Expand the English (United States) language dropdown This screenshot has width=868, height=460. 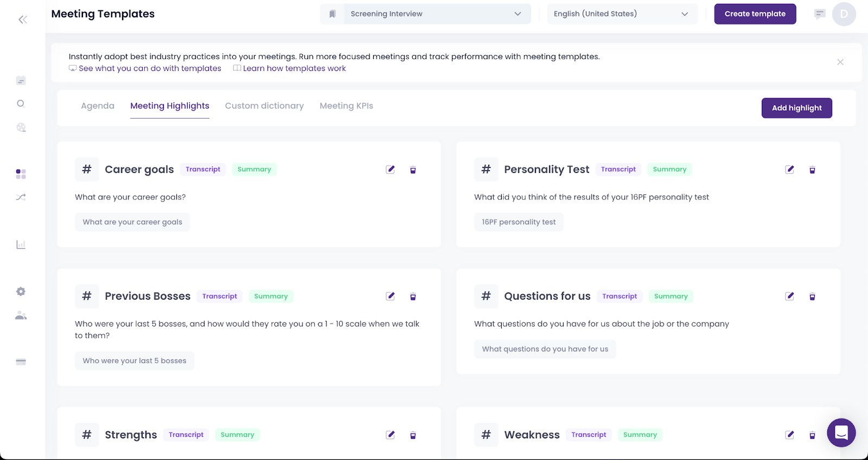[622, 14]
